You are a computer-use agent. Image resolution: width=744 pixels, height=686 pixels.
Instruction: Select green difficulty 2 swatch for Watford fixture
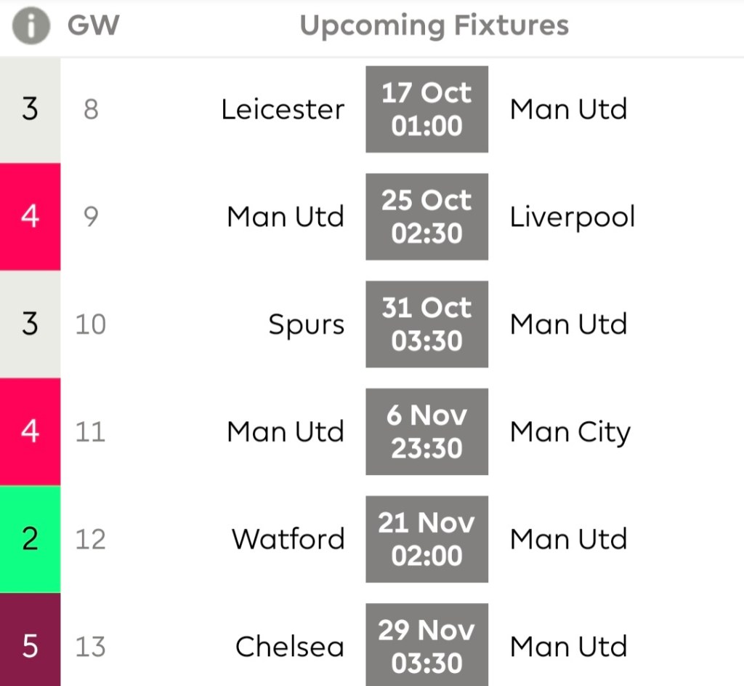[30, 539]
